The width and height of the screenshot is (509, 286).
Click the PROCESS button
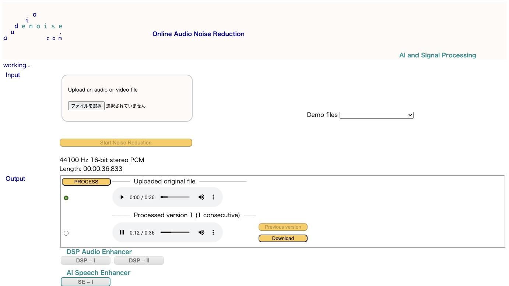coord(86,182)
